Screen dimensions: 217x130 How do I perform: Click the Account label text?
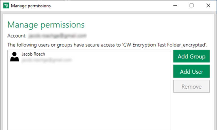(17, 36)
